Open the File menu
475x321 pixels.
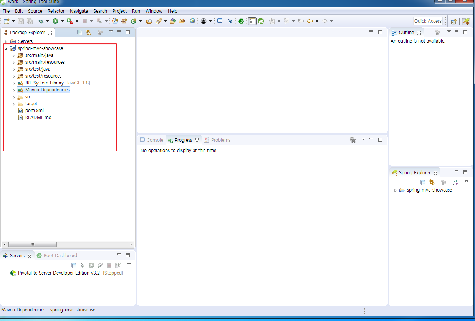click(6, 11)
